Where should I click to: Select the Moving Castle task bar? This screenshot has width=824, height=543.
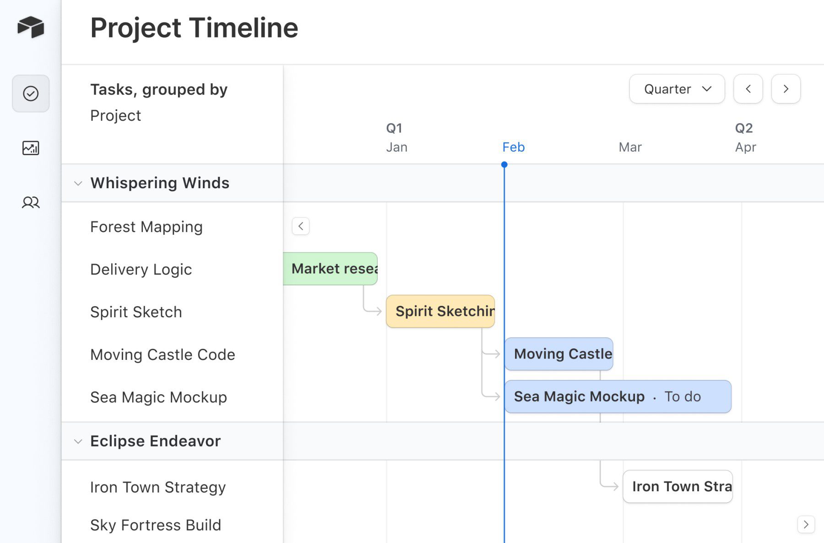558,353
